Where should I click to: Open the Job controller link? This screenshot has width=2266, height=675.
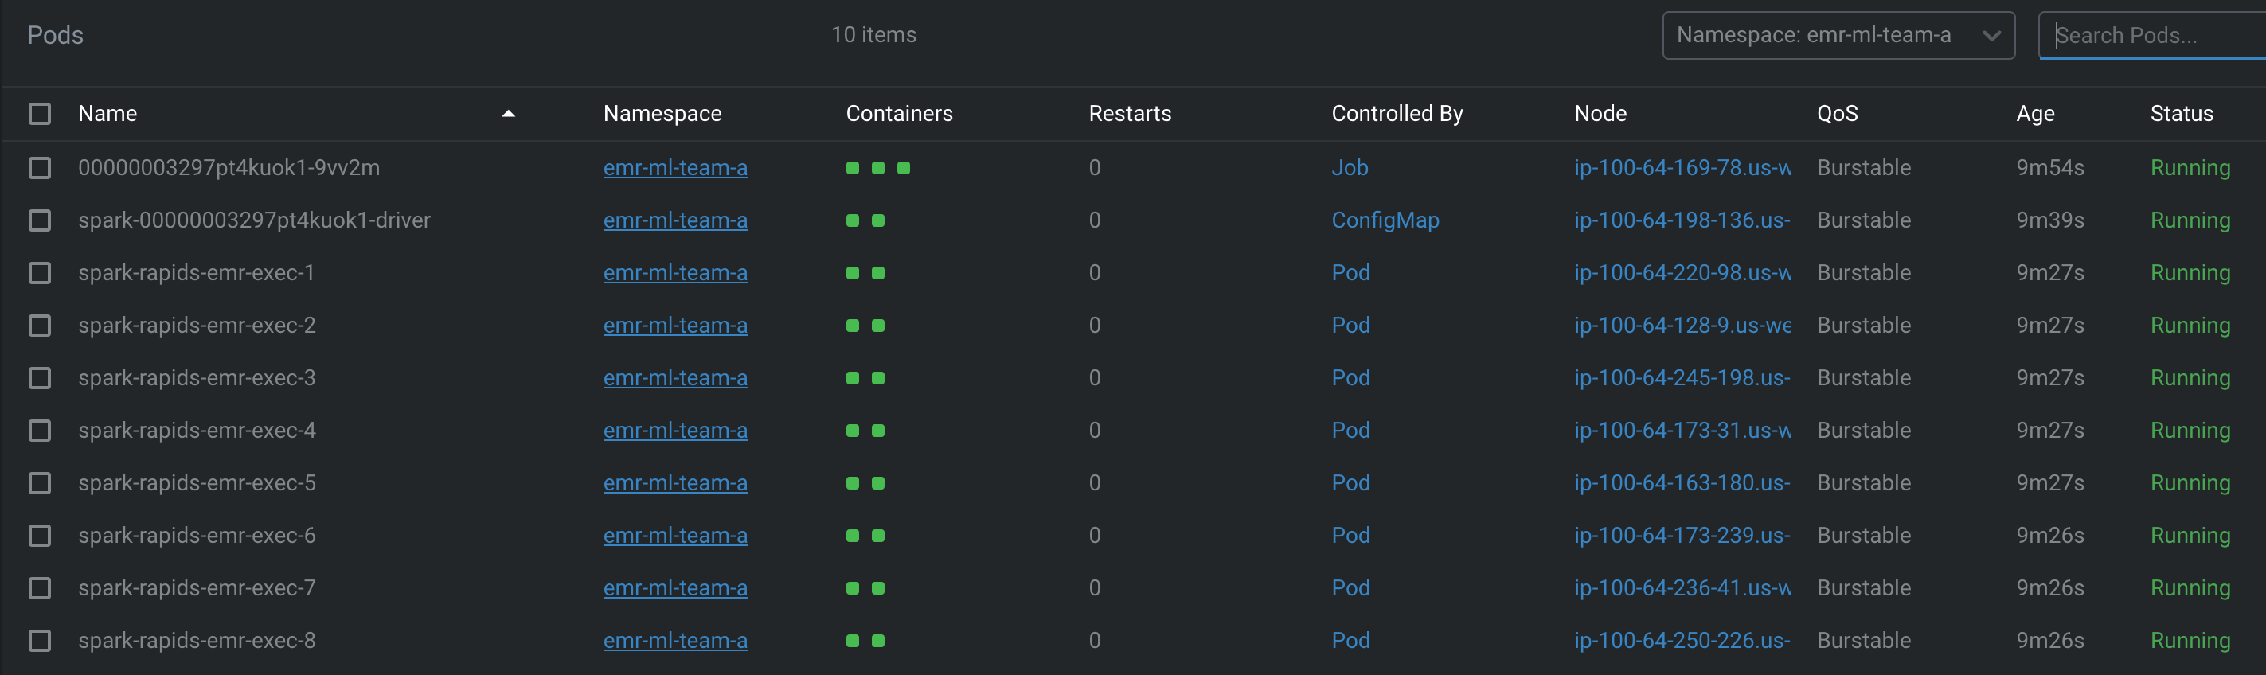[1350, 168]
